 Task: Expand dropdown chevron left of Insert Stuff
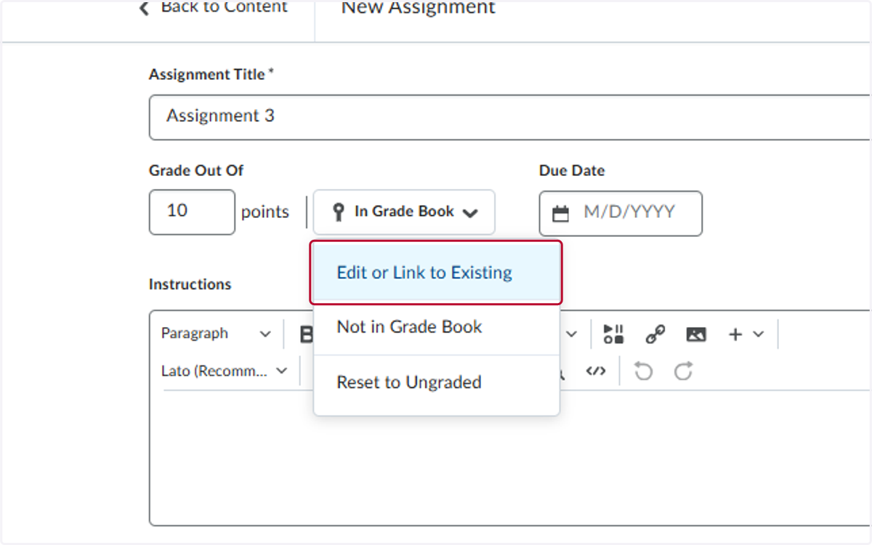572,334
